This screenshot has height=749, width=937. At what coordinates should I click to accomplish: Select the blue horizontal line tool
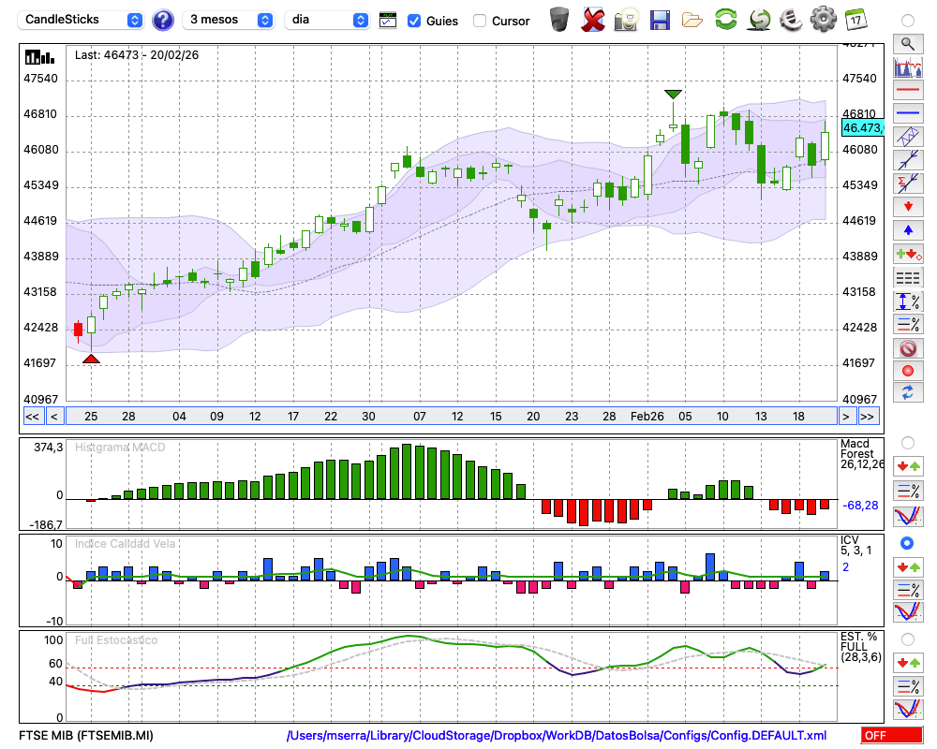click(907, 114)
